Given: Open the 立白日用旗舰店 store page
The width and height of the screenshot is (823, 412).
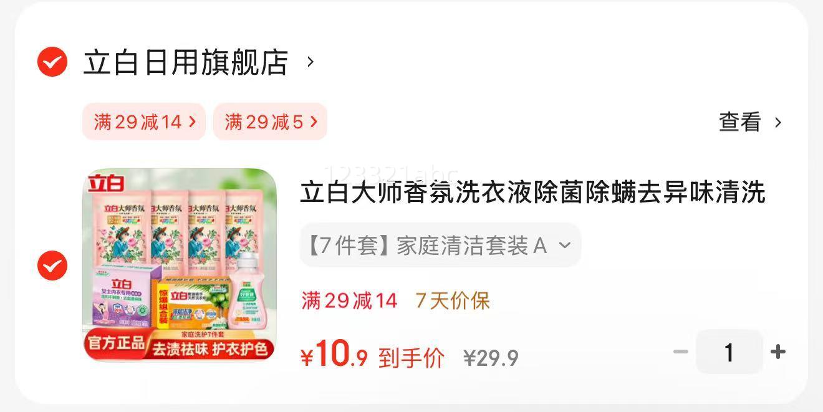Looking at the screenshot, I should click(186, 62).
